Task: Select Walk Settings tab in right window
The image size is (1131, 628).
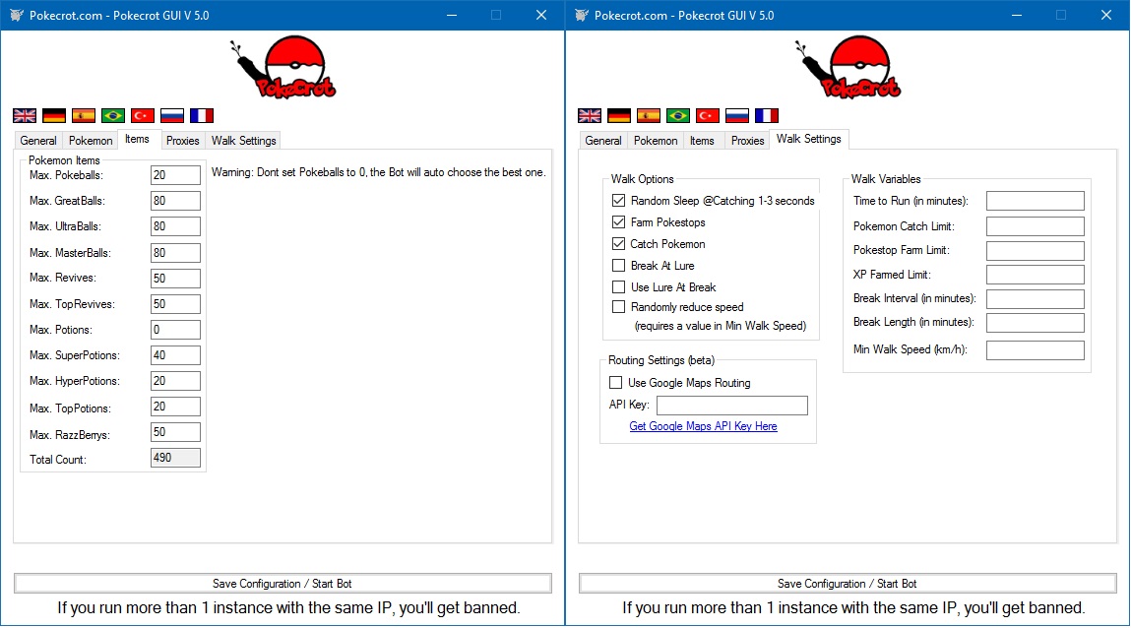Action: 808,139
